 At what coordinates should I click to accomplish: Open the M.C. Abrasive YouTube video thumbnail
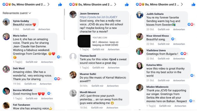tap(84, 41)
